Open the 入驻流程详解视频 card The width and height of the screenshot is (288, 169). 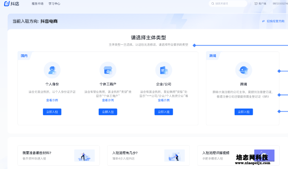pyautogui.click(x=238, y=155)
